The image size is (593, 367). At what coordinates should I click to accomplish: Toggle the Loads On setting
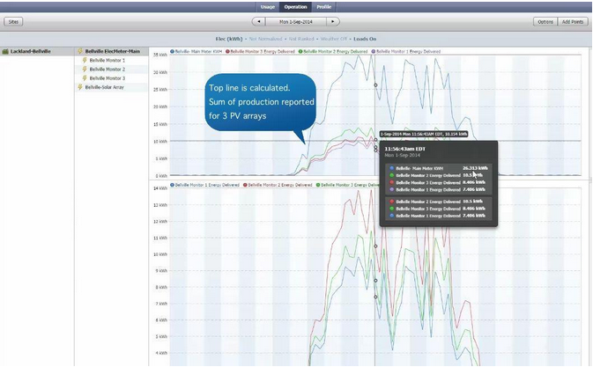point(365,39)
